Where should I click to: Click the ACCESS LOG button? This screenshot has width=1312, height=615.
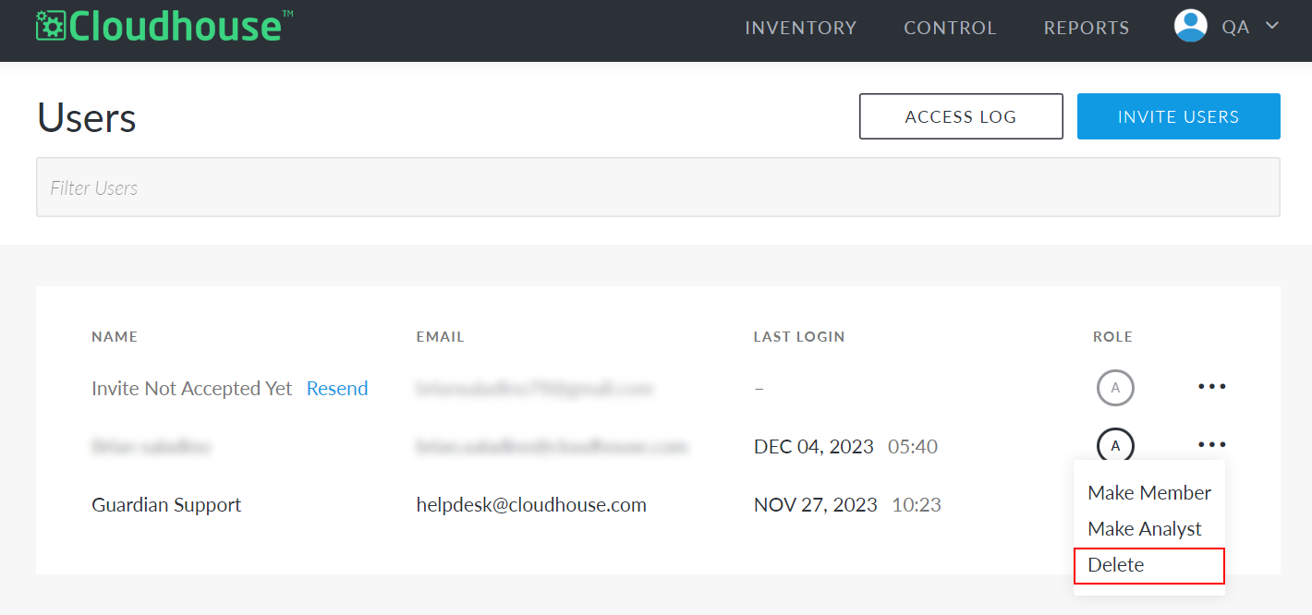tap(961, 116)
